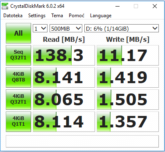Expand the D: drive selection dropdown
Viewport: 165px width, 152px height.
pos(122,28)
